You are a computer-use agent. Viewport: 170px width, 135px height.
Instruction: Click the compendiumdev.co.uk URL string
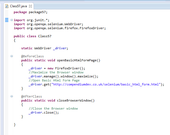point(106,84)
